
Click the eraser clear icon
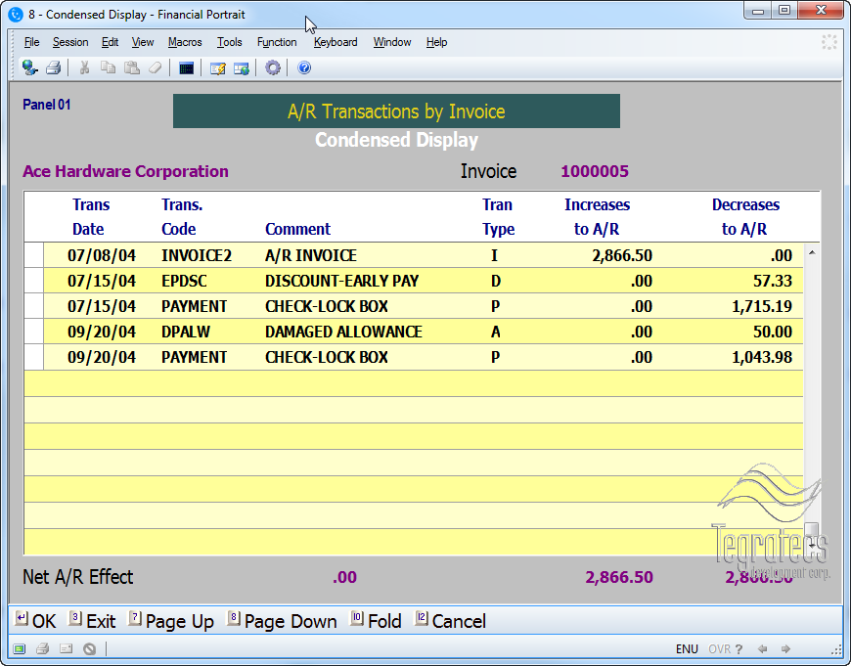tap(156, 67)
